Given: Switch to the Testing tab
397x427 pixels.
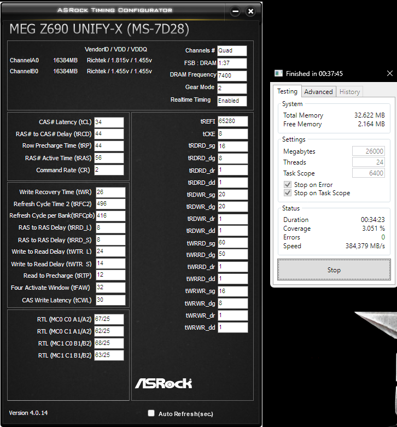Looking at the screenshot, I should tap(287, 91).
